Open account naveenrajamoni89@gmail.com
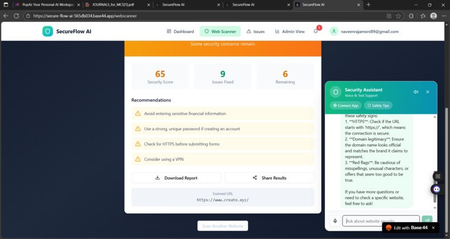Image resolution: width=450 pixels, height=239 pixels. (x=370, y=32)
